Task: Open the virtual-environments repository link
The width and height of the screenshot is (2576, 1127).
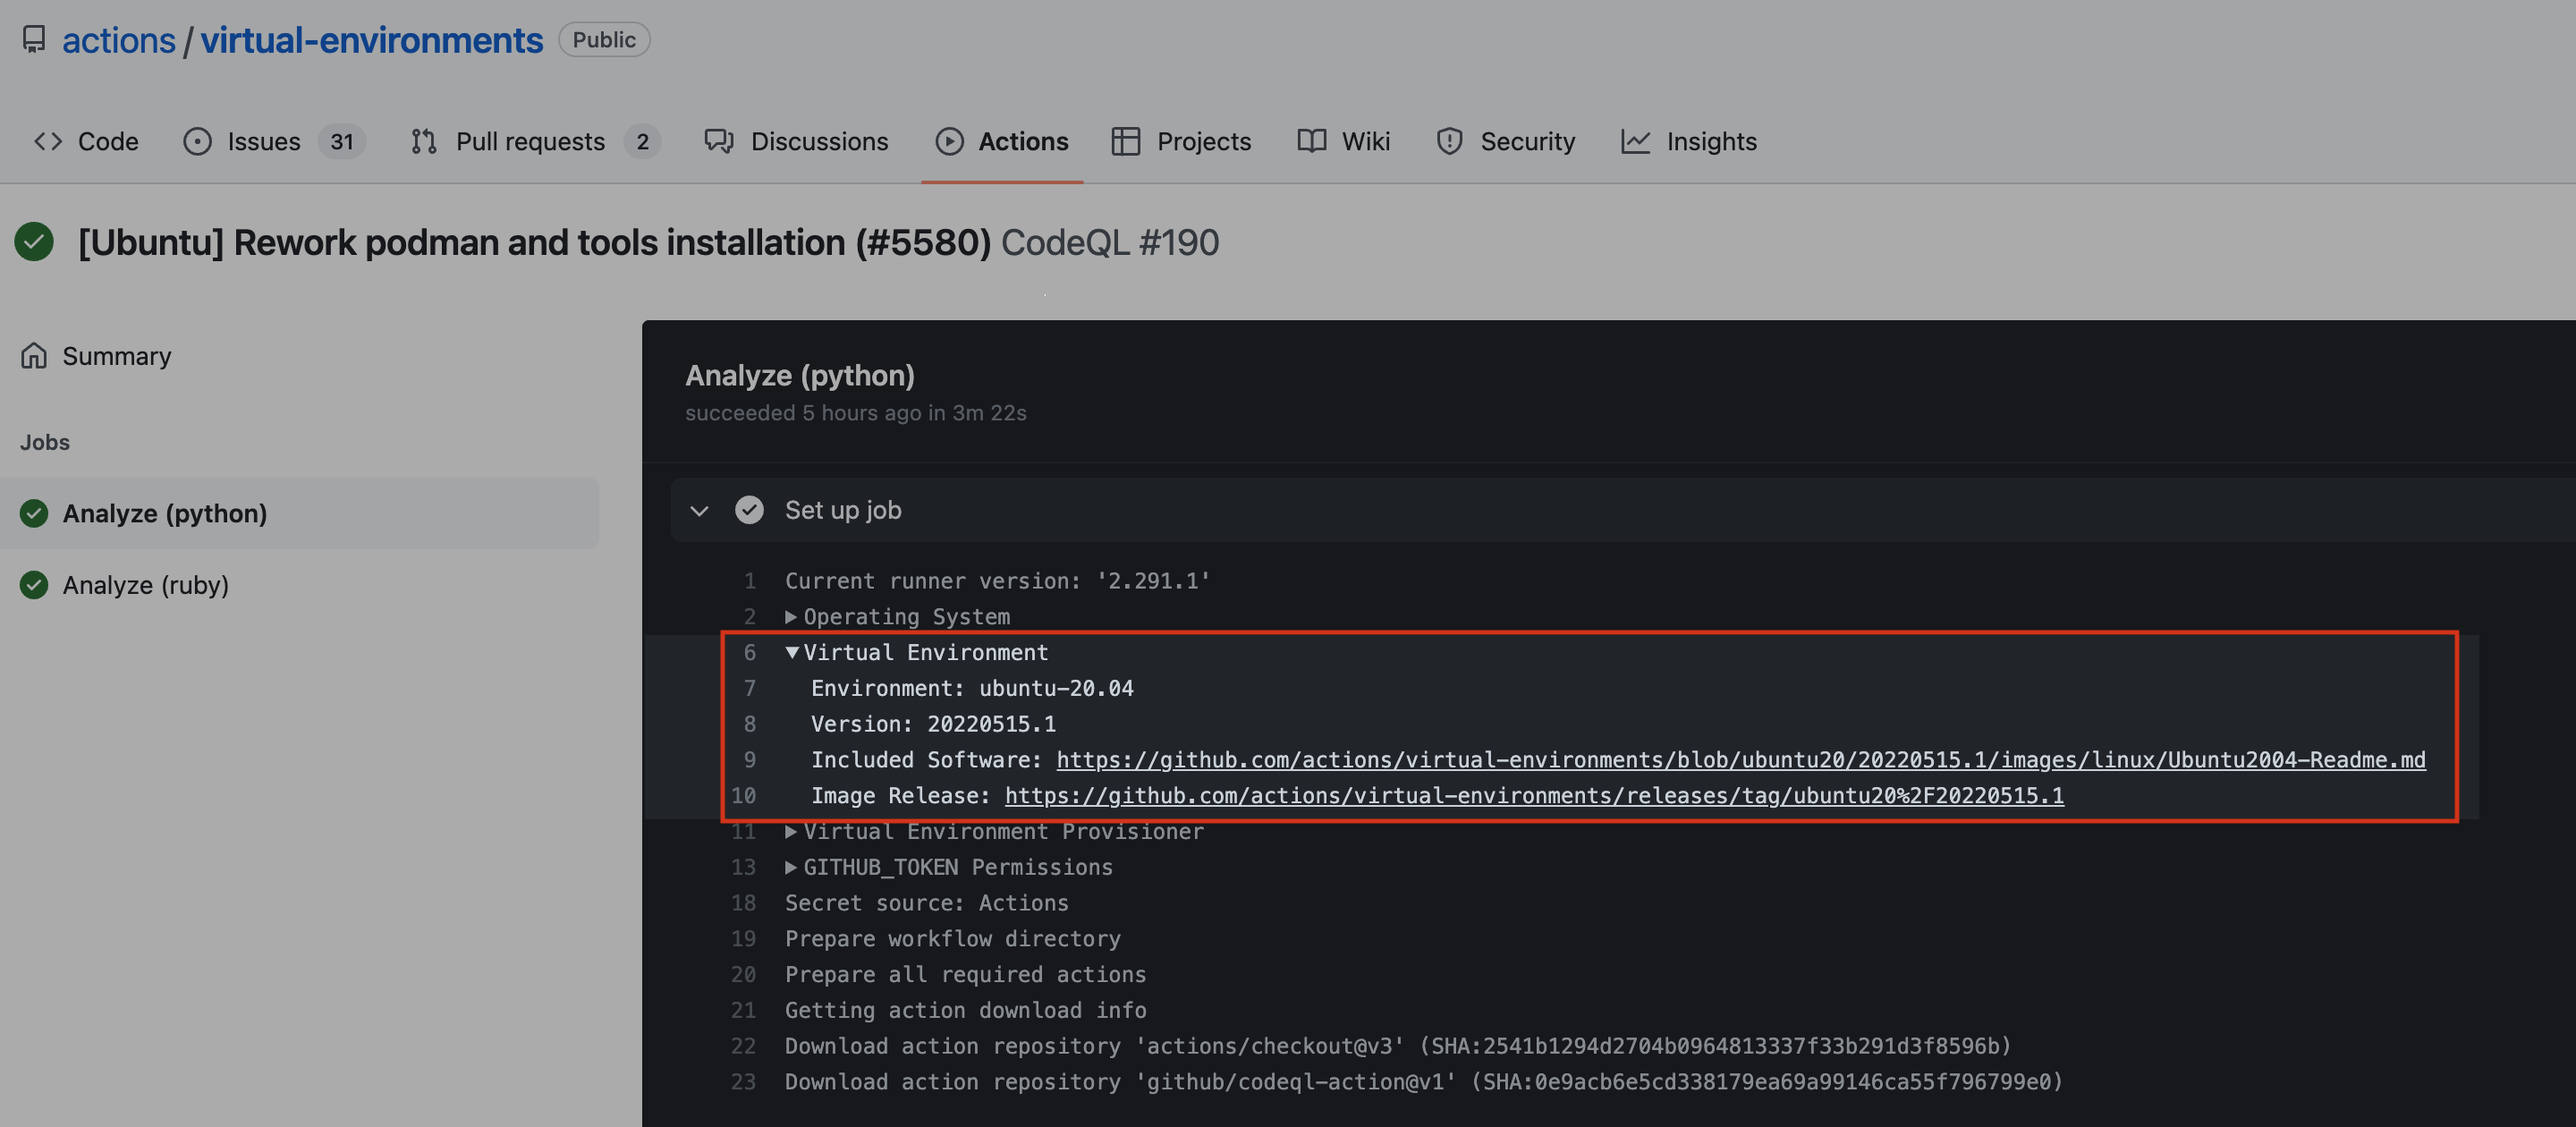Action: click(371, 40)
